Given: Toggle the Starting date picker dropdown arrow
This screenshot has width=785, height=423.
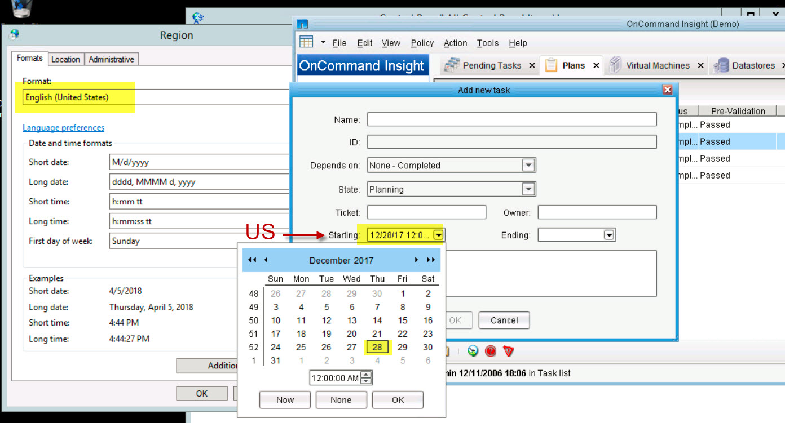Looking at the screenshot, I should click(439, 235).
